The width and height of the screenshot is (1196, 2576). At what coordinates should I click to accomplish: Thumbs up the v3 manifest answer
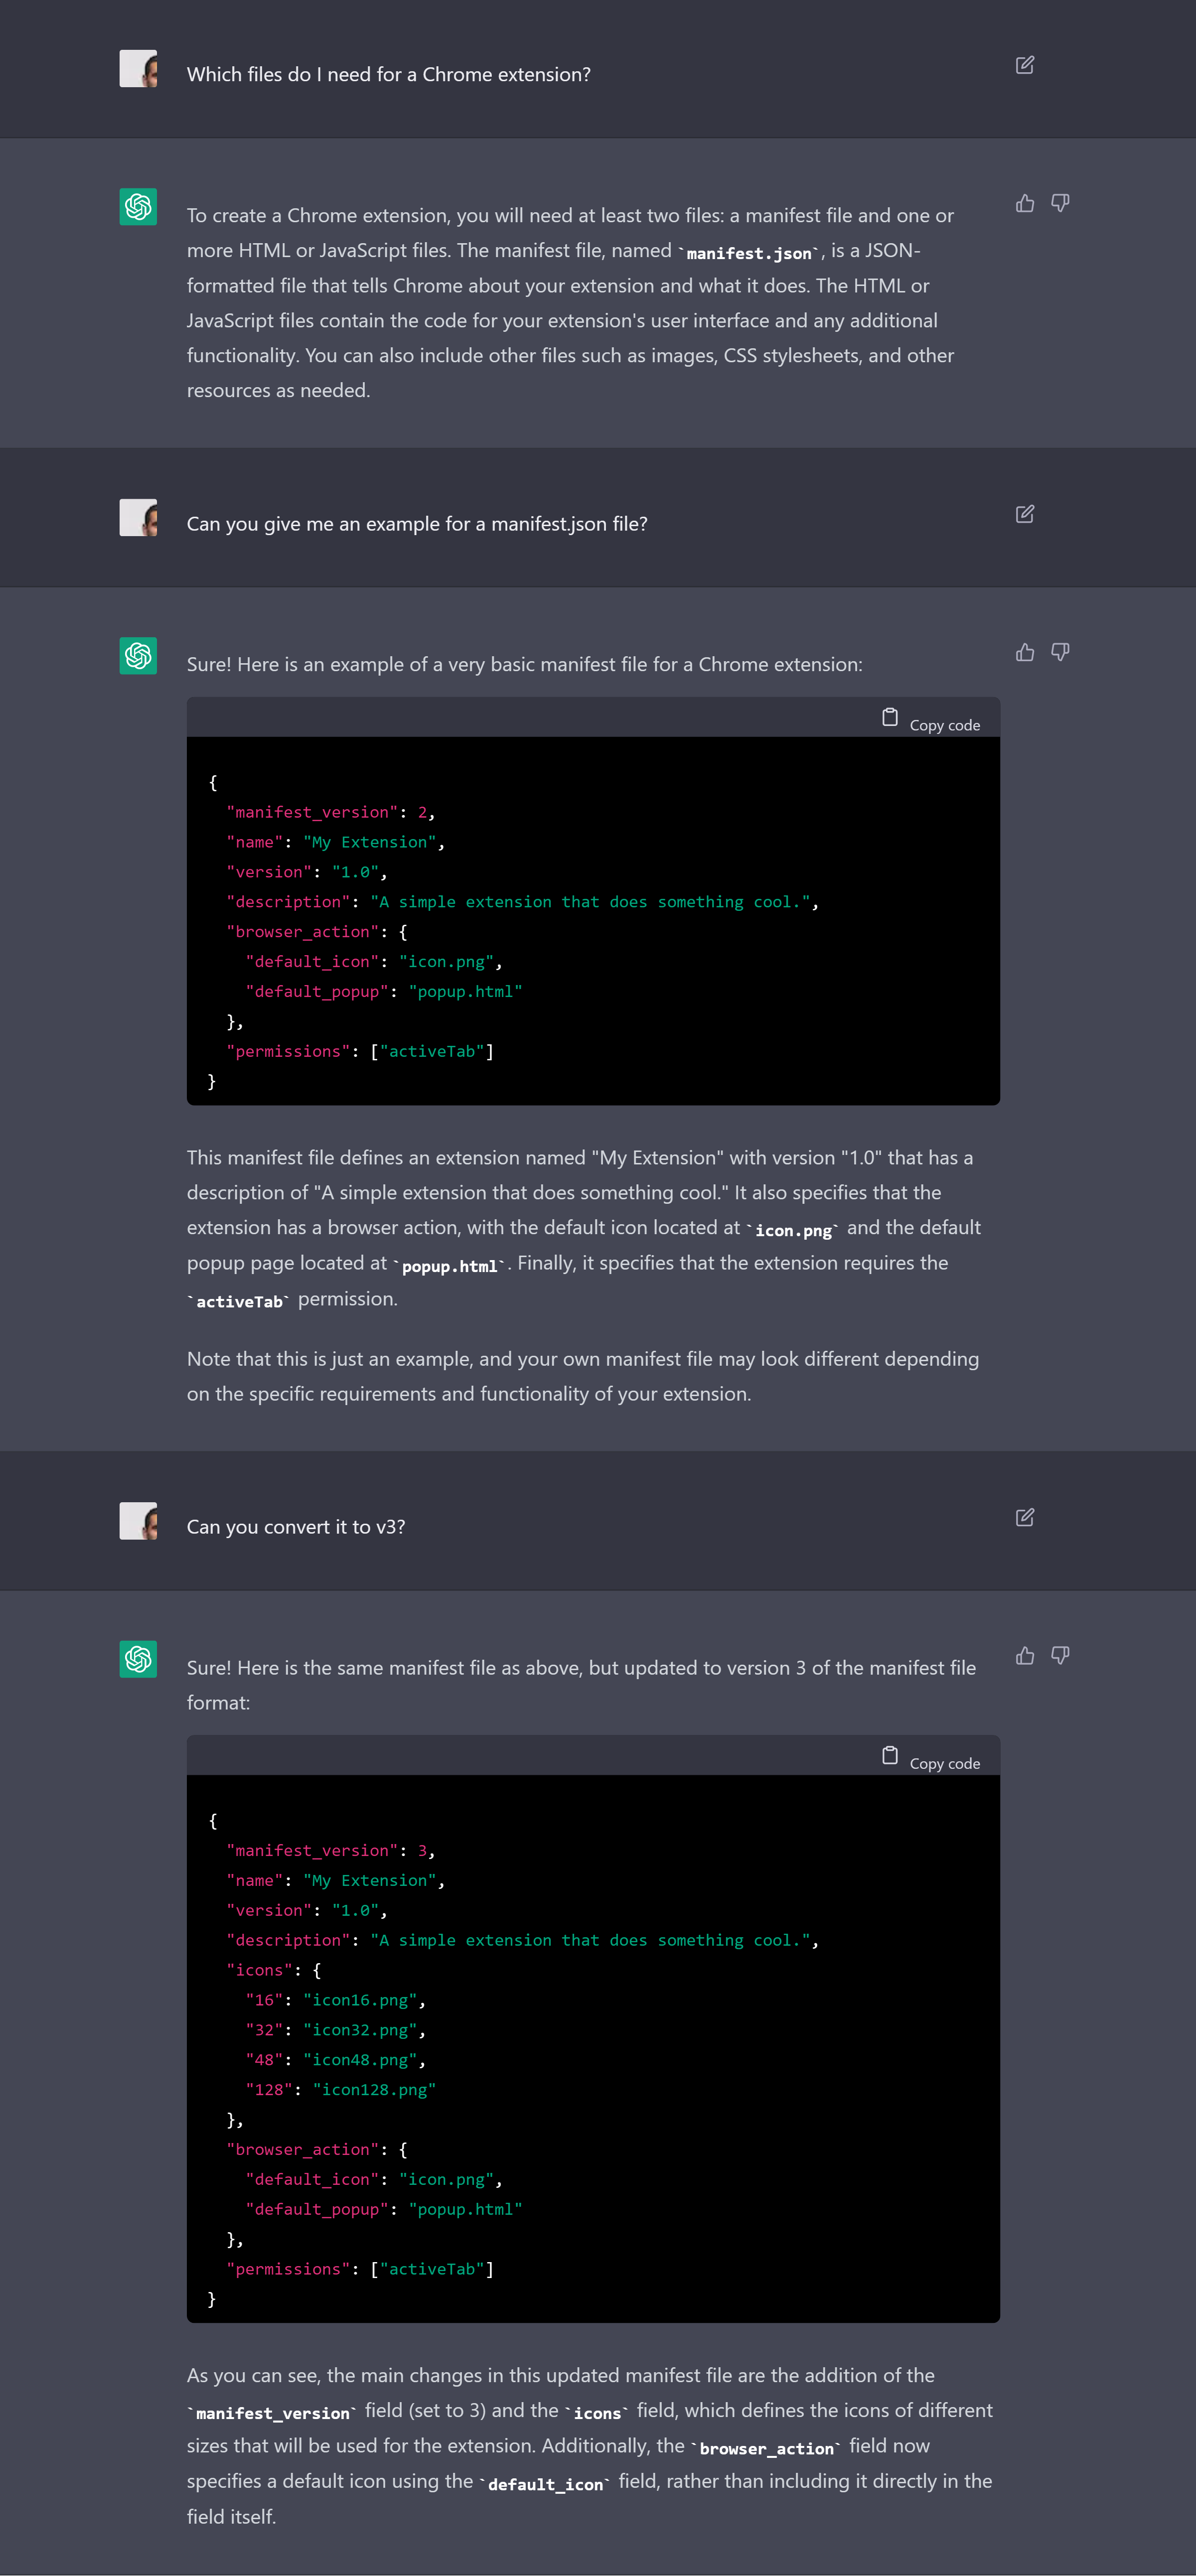click(x=1024, y=1656)
